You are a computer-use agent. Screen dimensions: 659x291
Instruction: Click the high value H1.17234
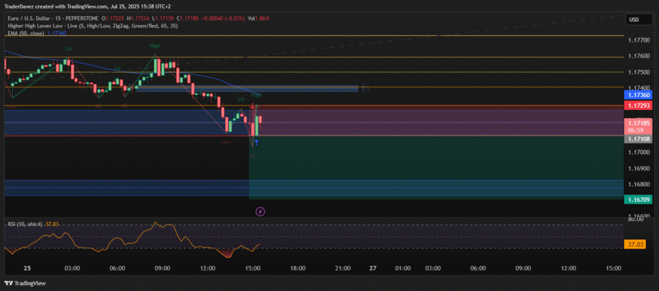(138, 19)
